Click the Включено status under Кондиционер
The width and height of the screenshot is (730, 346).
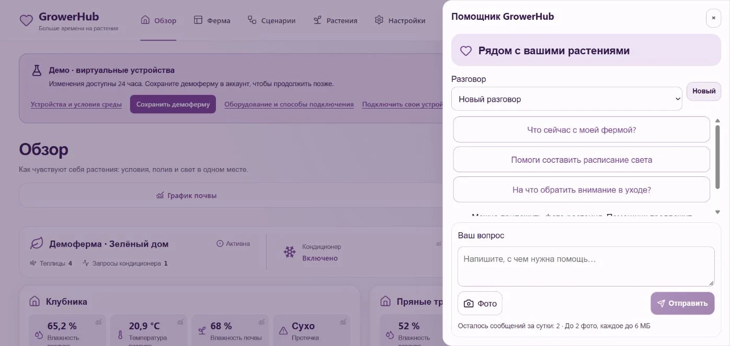click(320, 258)
